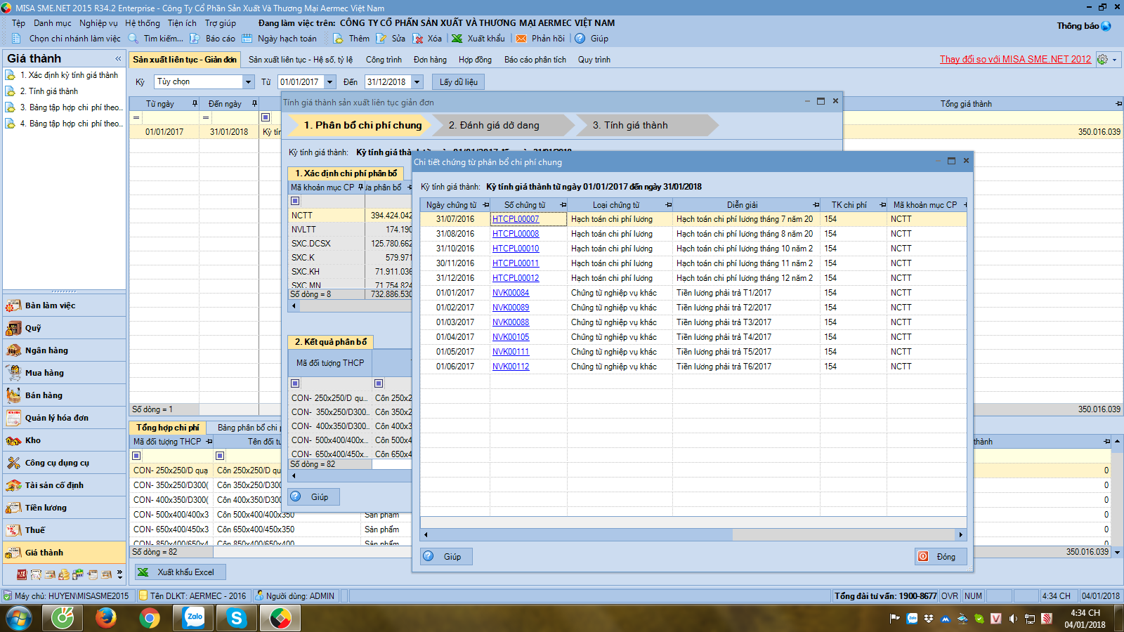This screenshot has width=1124, height=632.
Task: Click Ngày hạch toán calendar icon
Action: [x=247, y=39]
